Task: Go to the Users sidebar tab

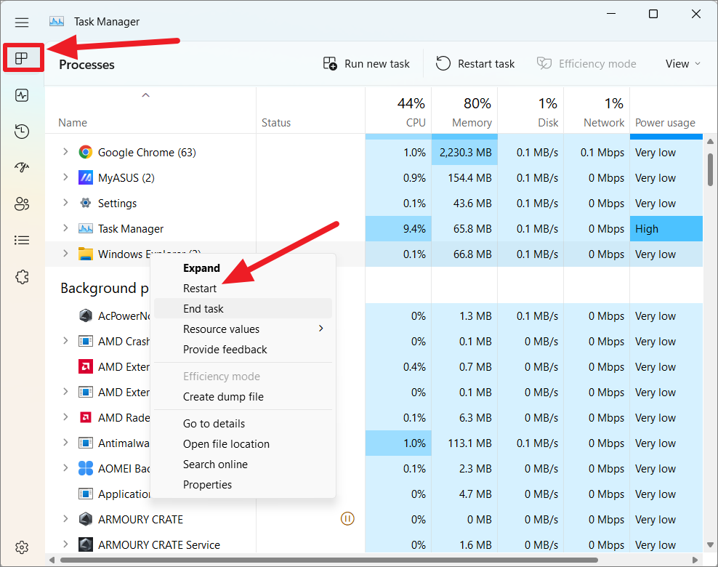Action: [22, 204]
